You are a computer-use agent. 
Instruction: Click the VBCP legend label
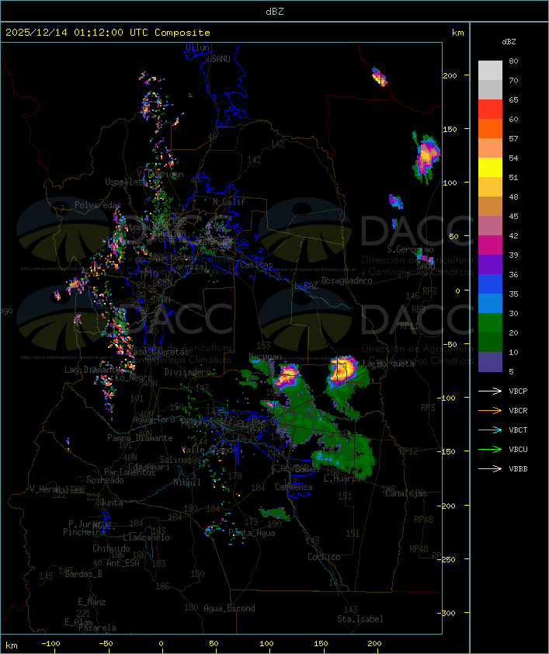[x=518, y=391]
